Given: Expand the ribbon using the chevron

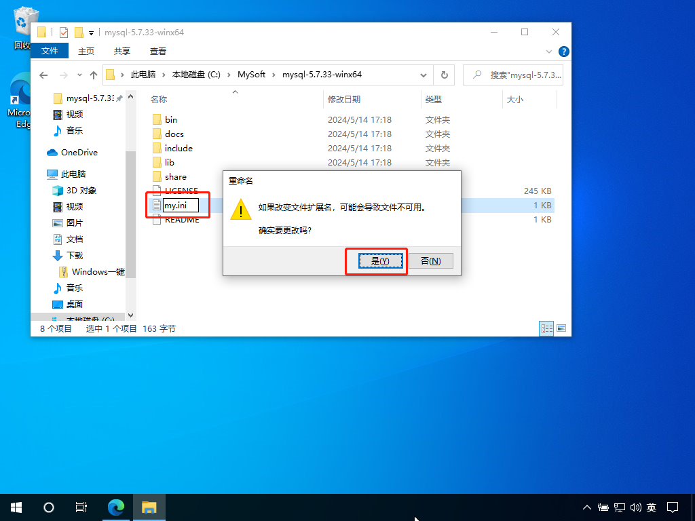Looking at the screenshot, I should point(550,52).
